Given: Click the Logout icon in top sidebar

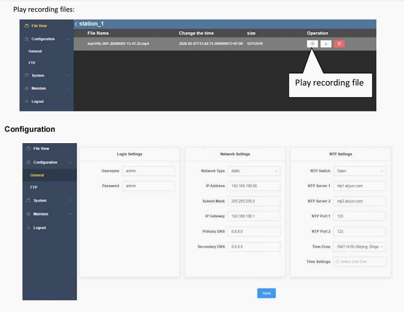Looking at the screenshot, I should pos(27,101).
